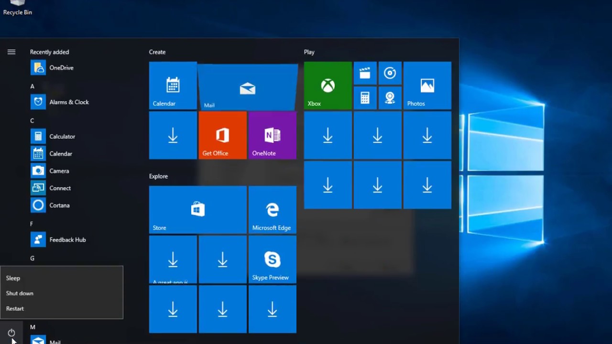Launch Camera from the app list
The width and height of the screenshot is (612, 344).
point(76,171)
